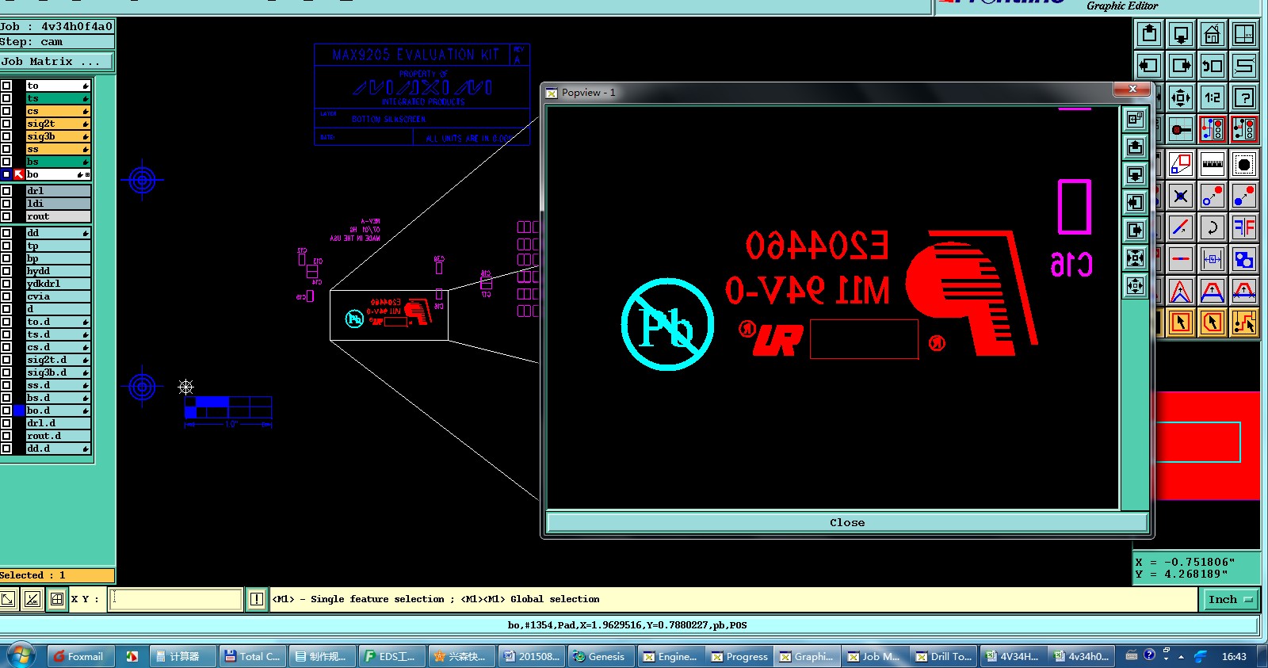This screenshot has width=1268, height=668.
Task: Open Foxmail from the taskbar
Action: [80, 656]
